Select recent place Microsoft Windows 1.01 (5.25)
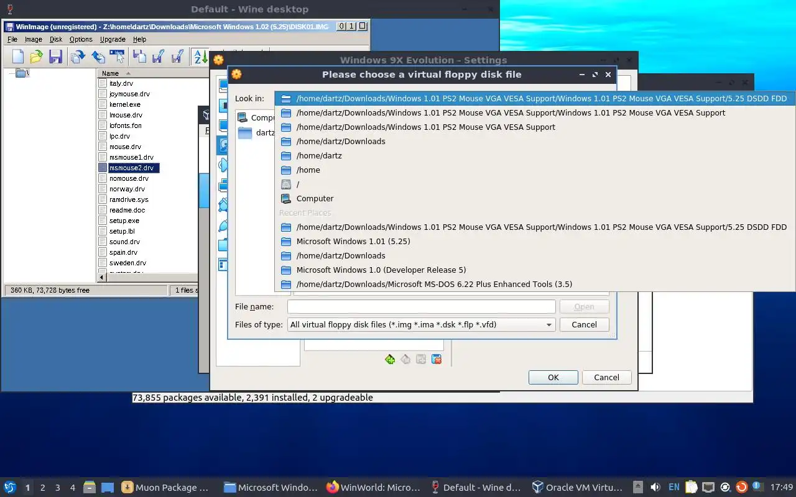 [x=535, y=241]
